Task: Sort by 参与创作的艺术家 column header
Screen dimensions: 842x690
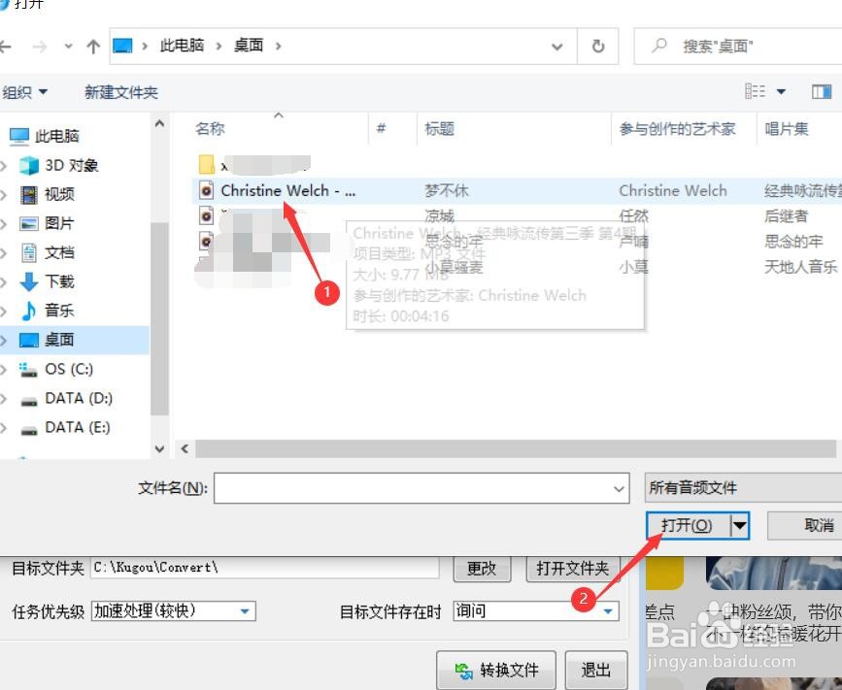Action: (x=677, y=129)
